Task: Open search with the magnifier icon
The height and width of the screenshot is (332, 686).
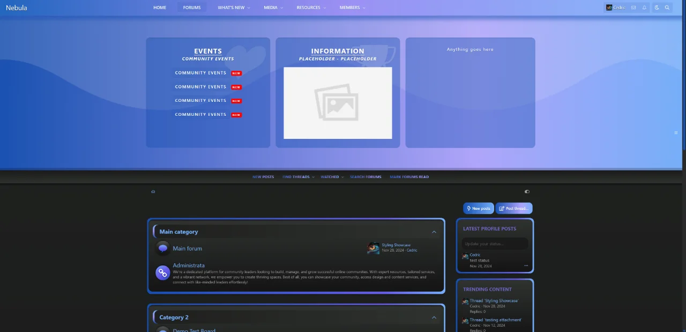Action: point(667,8)
